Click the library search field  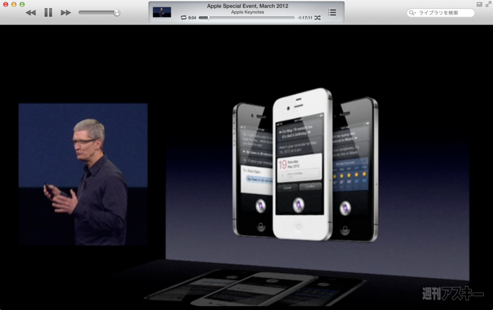coord(440,13)
